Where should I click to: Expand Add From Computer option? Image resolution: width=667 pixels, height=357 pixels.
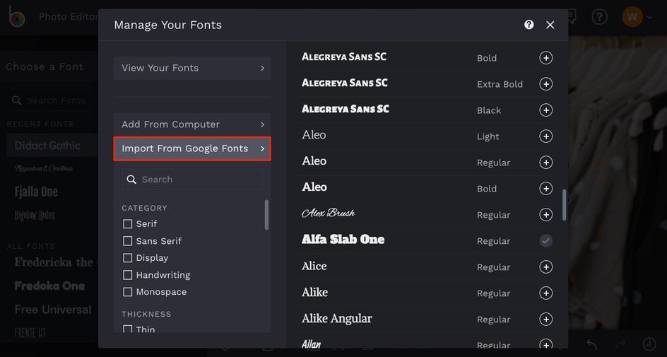tap(192, 124)
